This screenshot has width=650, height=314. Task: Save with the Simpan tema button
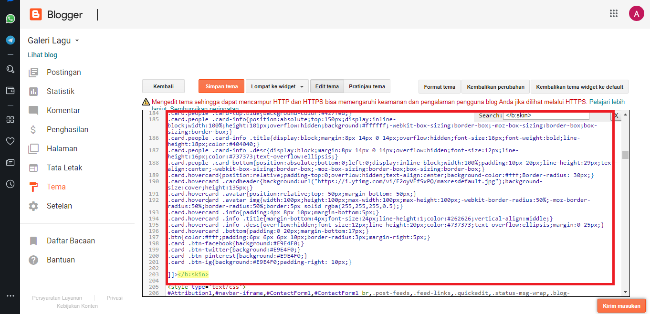pyautogui.click(x=221, y=86)
